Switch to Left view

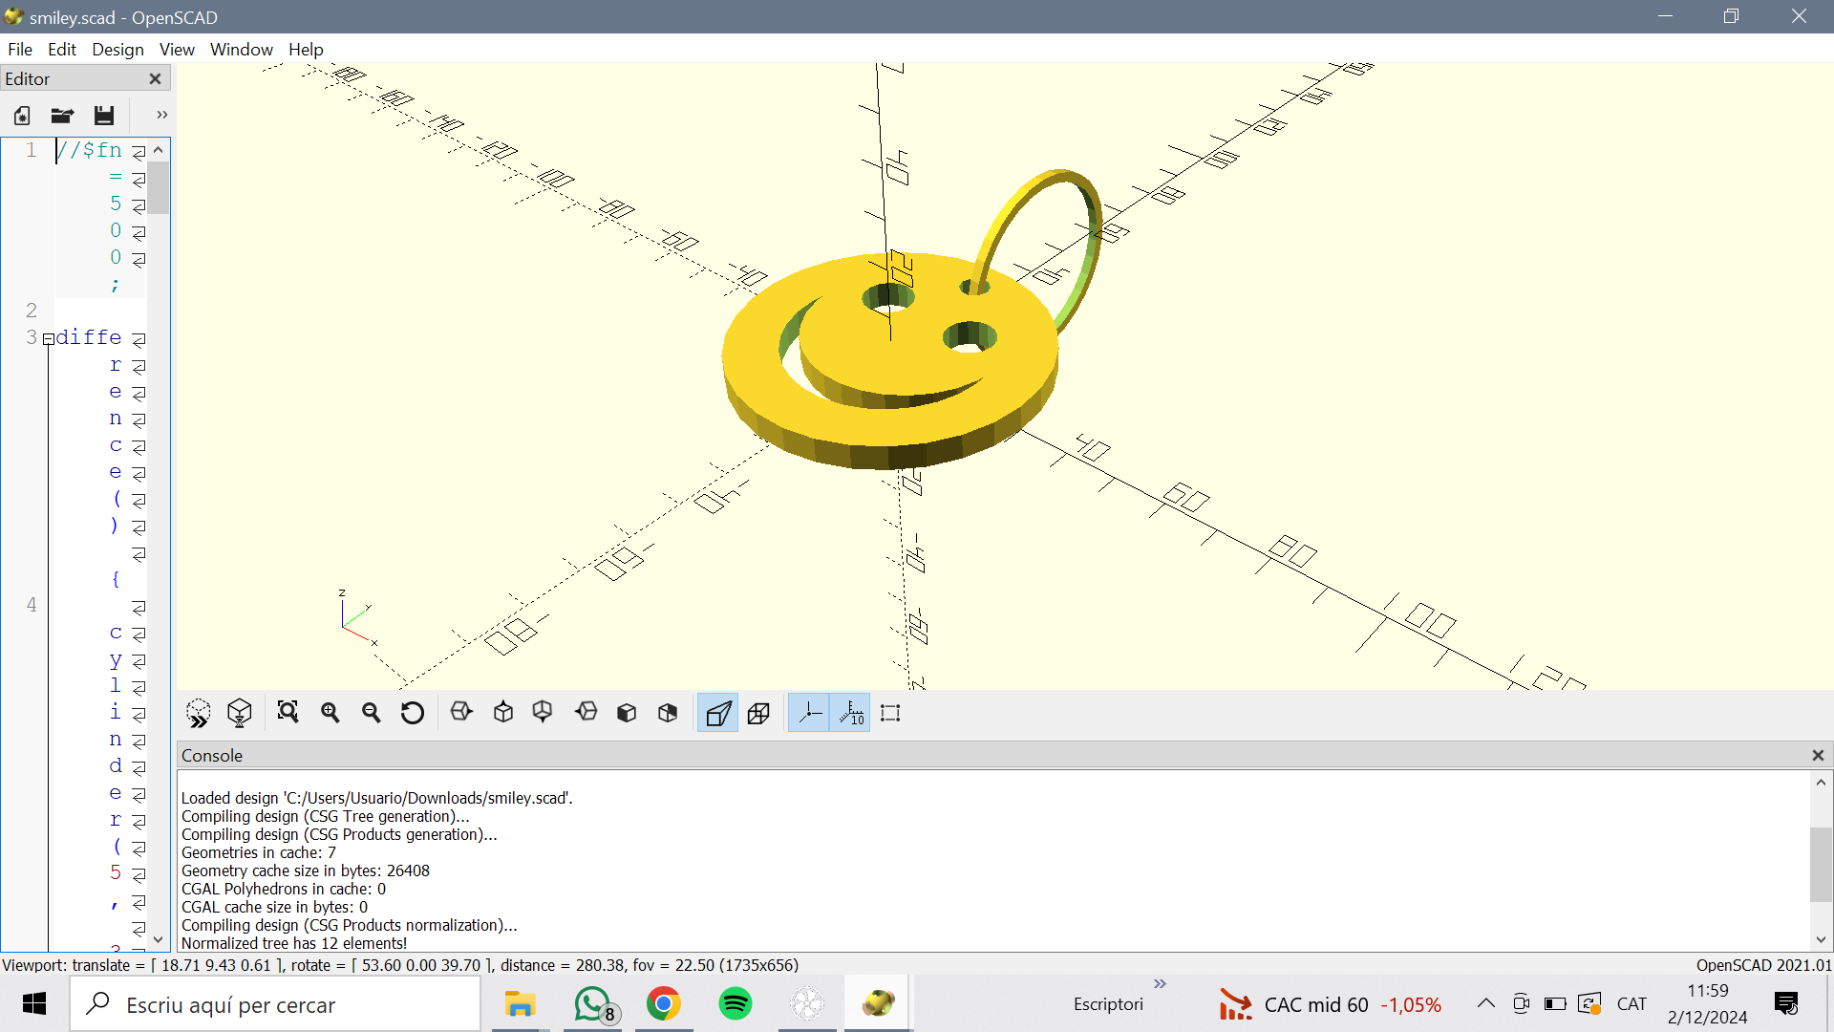tap(586, 712)
